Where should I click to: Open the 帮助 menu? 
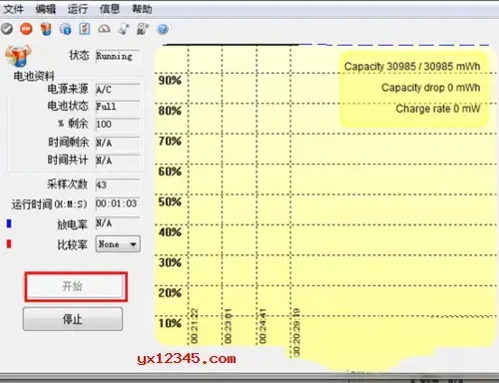(142, 9)
